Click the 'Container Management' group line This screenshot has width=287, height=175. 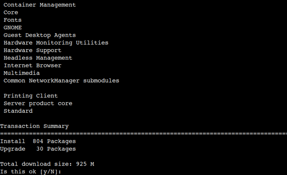[40, 5]
